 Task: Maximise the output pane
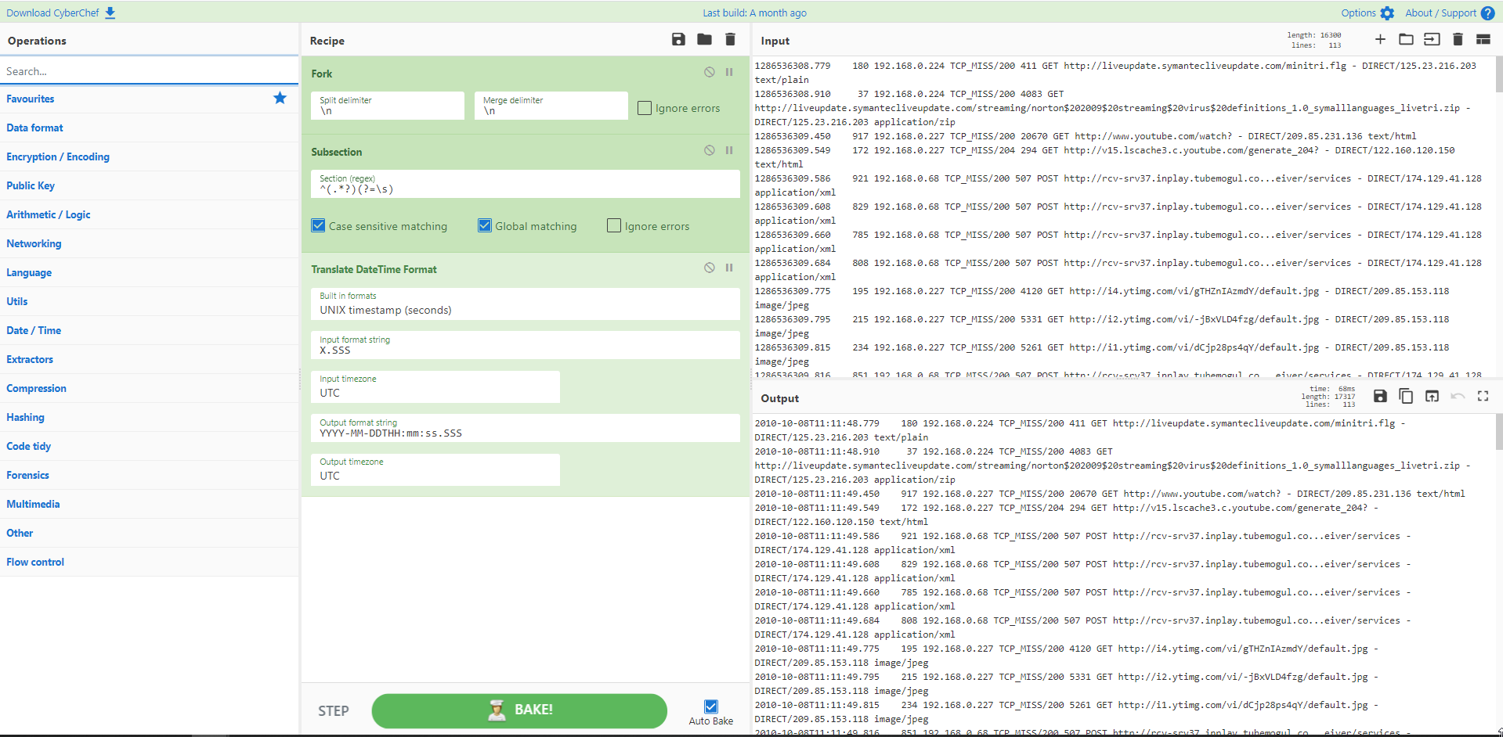[1483, 396]
